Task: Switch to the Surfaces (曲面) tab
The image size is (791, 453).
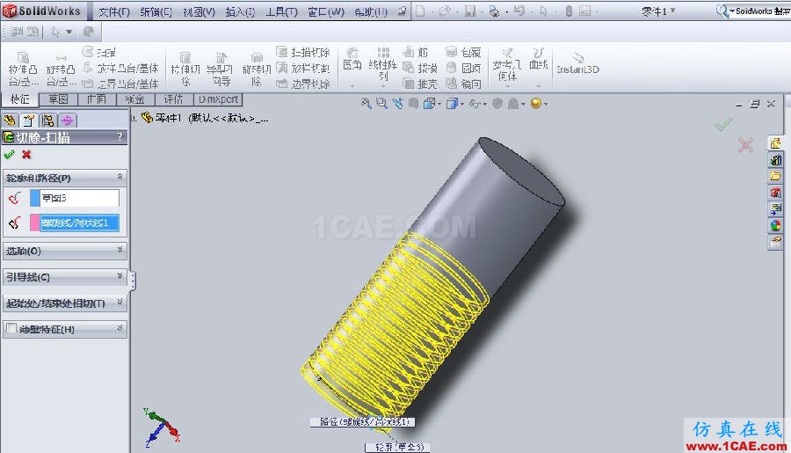Action: (97, 99)
